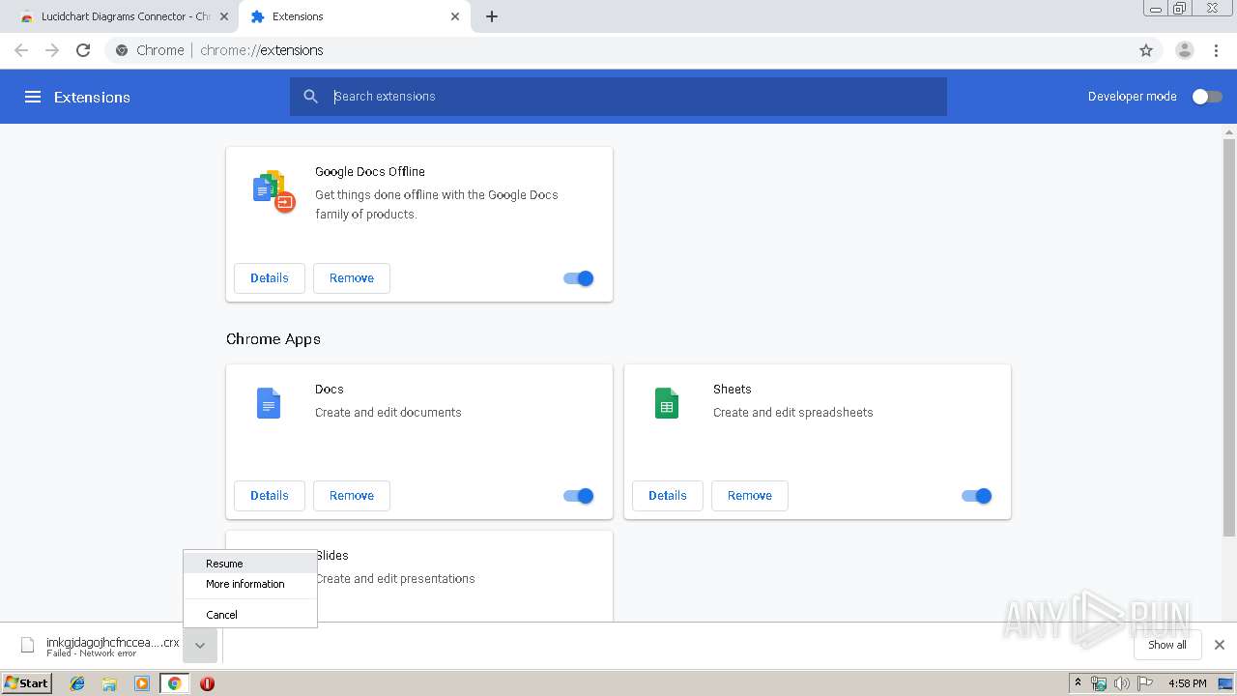1237x696 pixels.
Task: Open Internet Explorer from taskbar
Action: pos(77,683)
